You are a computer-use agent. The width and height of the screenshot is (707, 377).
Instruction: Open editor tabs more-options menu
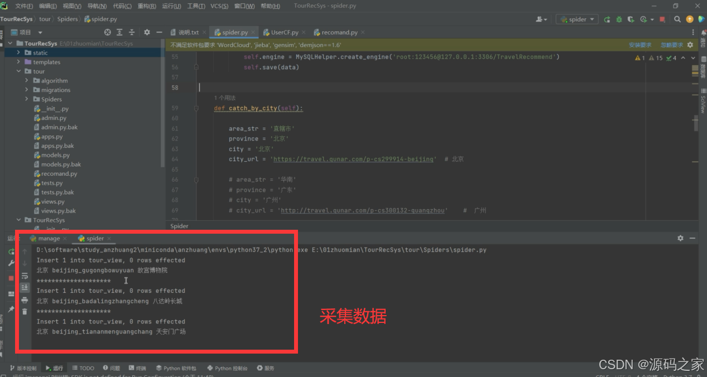[x=694, y=32]
